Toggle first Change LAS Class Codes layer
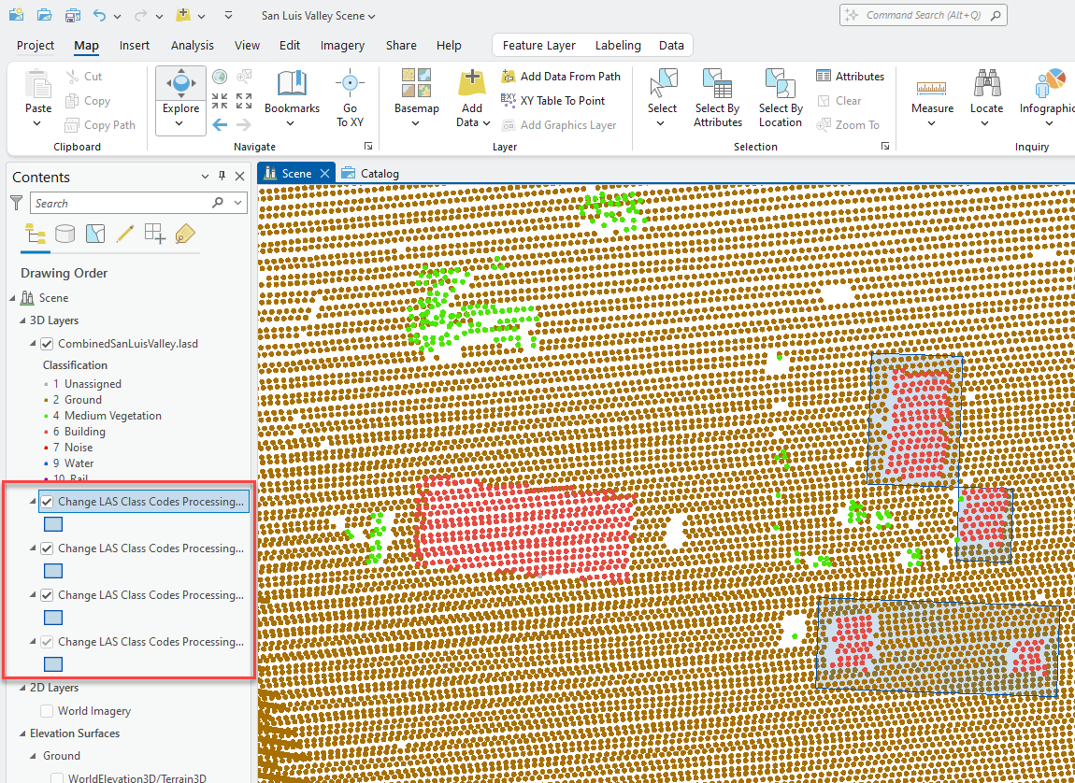 click(47, 502)
